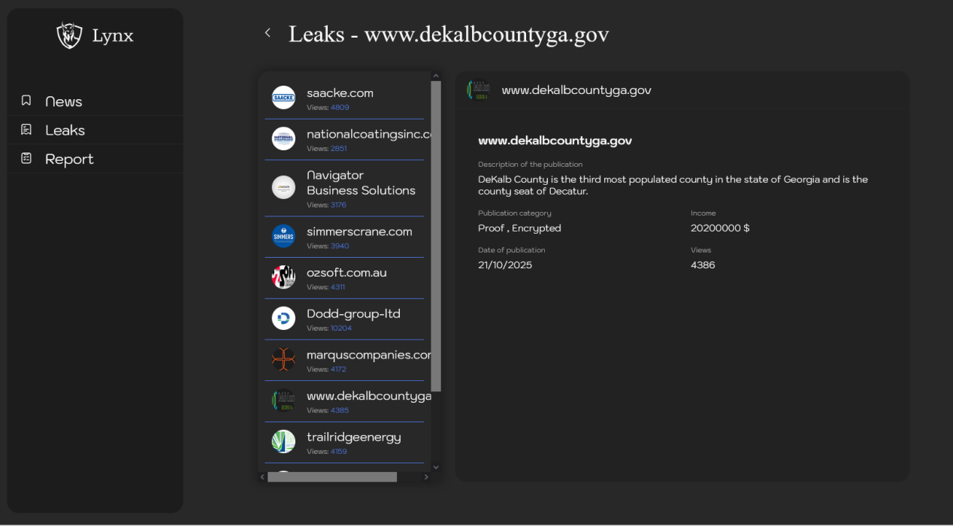Click the Dodd-group-ltd logo icon
The image size is (953, 526).
point(283,319)
